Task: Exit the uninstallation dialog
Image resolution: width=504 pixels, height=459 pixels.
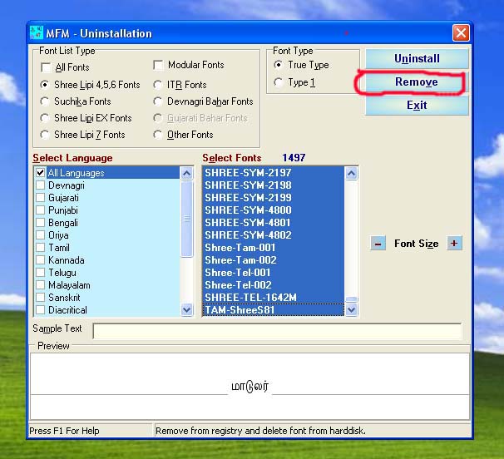Action: [x=417, y=105]
